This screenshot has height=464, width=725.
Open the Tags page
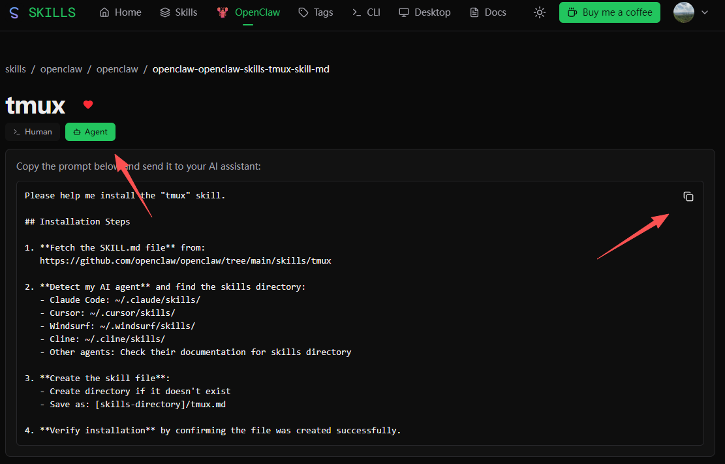315,12
